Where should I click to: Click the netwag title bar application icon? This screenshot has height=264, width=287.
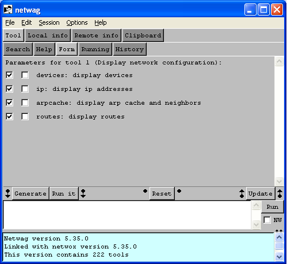pyautogui.click(x=8, y=10)
